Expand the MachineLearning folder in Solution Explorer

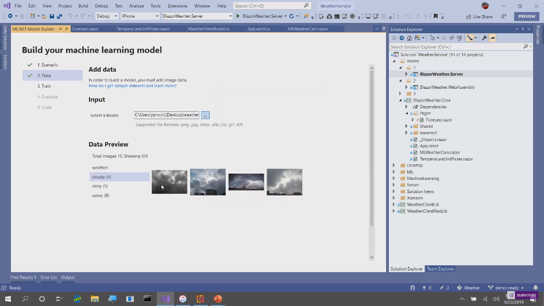[394, 178]
